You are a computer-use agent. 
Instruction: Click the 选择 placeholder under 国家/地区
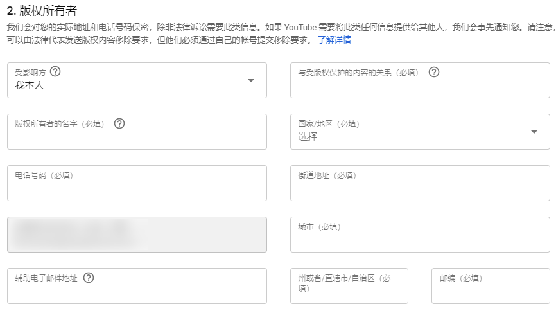point(308,136)
